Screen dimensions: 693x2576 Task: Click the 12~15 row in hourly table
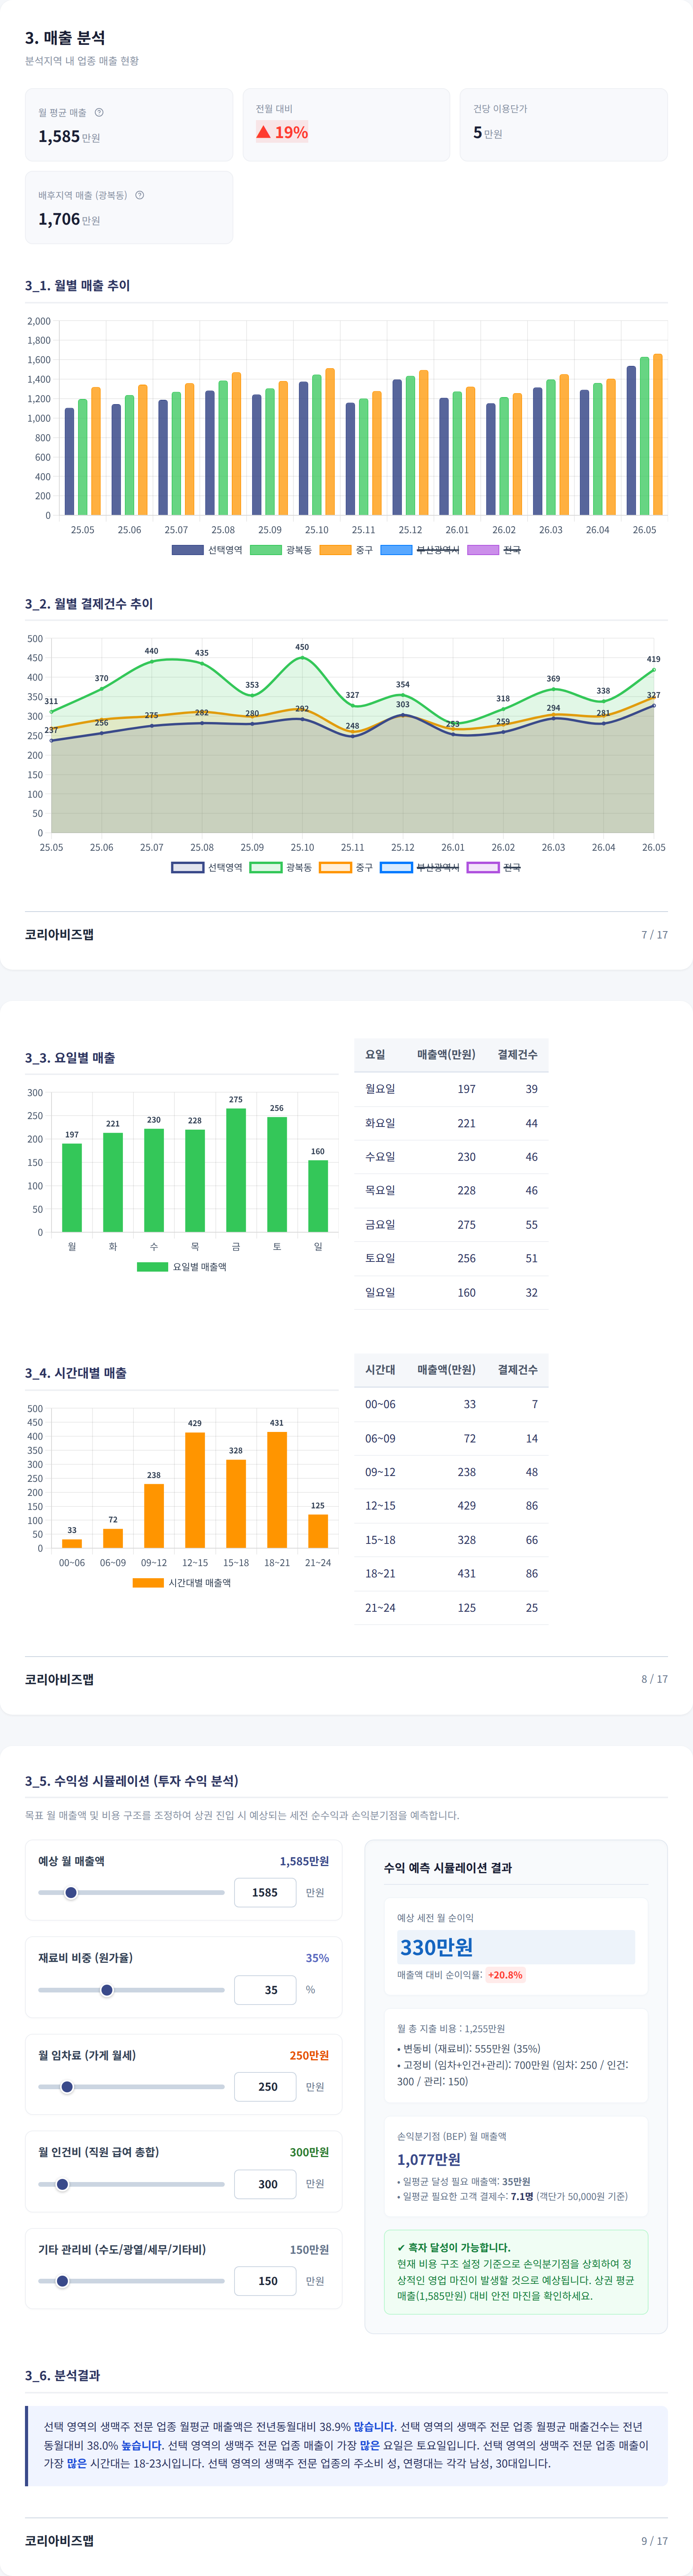451,1506
